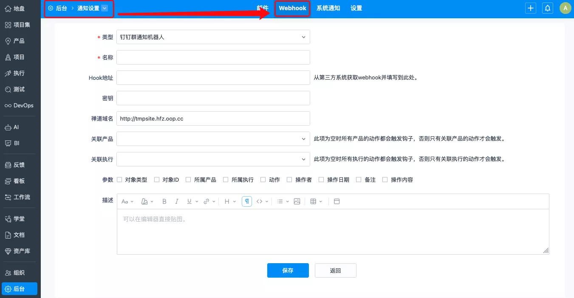Image resolution: width=574 pixels, height=298 pixels.
Task: Check the 对象类型 parameter checkbox
Action: pos(119,180)
